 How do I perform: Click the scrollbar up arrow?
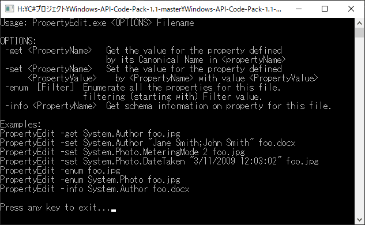tap(360, 23)
